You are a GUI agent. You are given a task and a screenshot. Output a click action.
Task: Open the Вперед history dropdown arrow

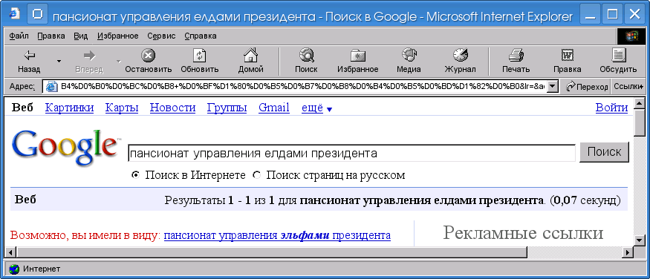pyautogui.click(x=119, y=62)
